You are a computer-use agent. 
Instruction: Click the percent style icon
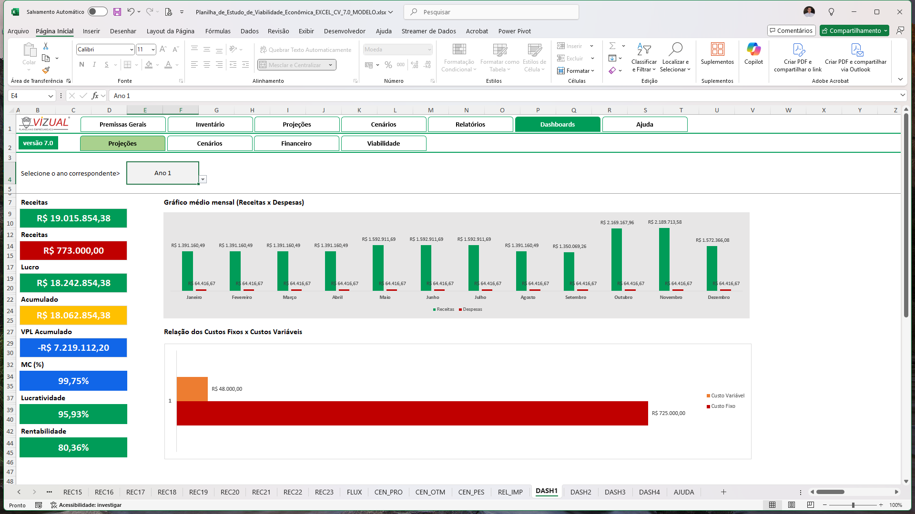click(388, 65)
